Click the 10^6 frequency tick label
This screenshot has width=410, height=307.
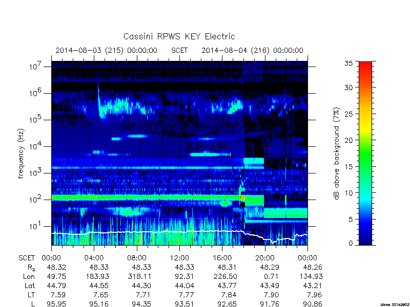point(36,93)
